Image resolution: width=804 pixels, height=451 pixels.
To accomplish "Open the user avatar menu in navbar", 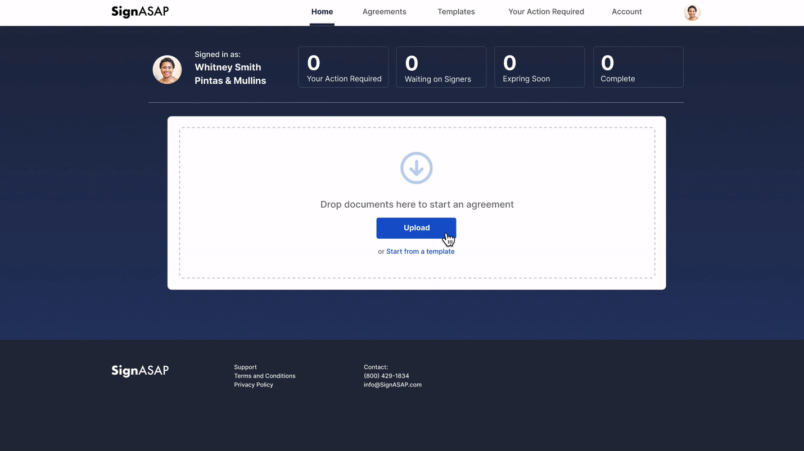I will 692,12.
